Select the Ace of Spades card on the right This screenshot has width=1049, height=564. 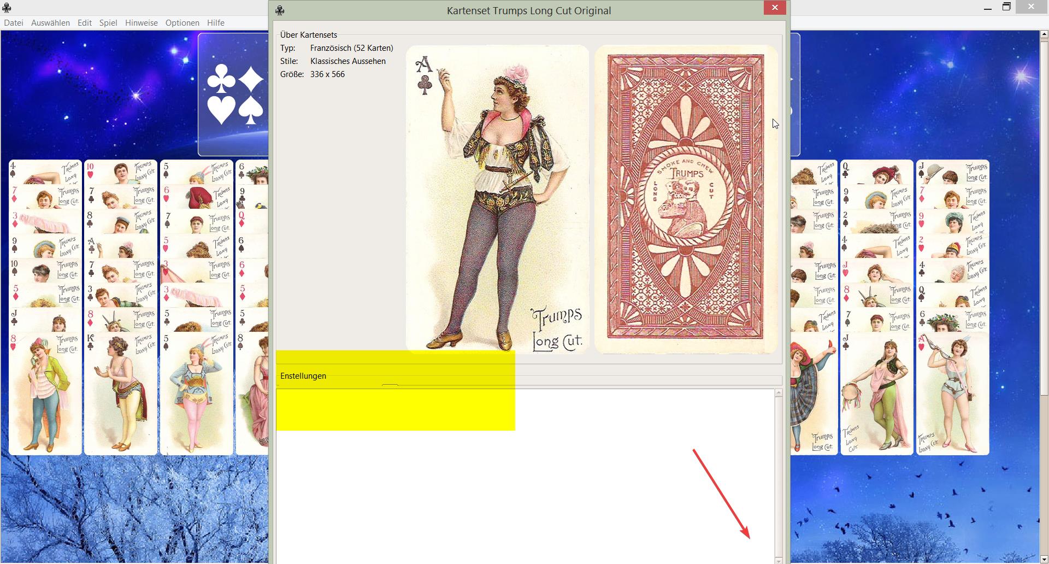953,393
